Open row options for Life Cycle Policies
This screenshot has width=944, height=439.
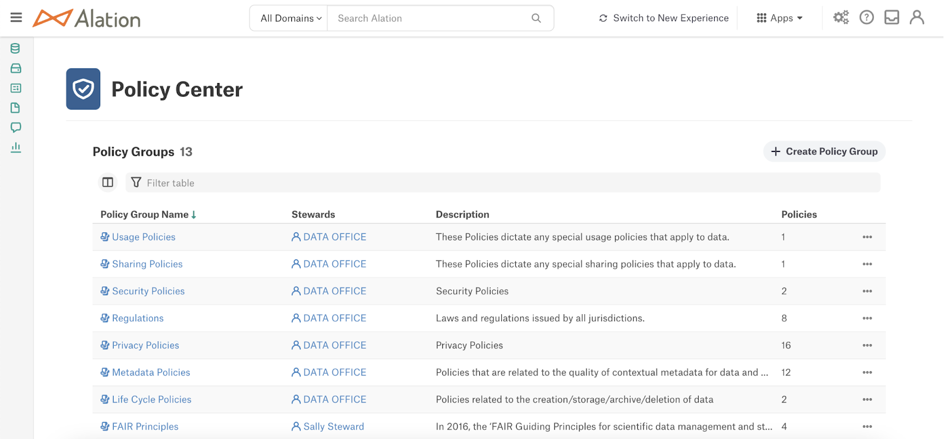(x=867, y=400)
